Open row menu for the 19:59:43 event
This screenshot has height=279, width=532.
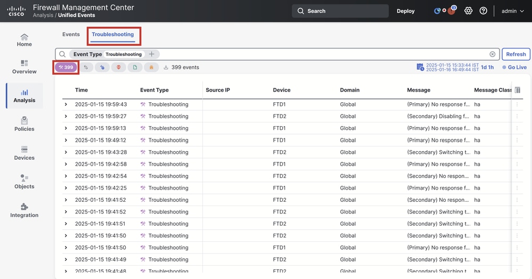[517, 104]
